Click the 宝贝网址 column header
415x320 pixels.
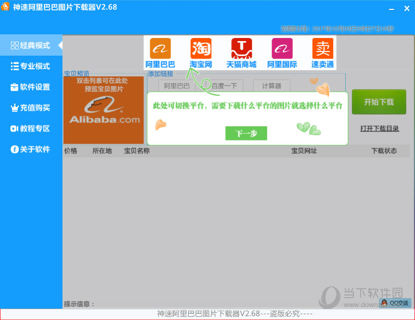(x=304, y=151)
